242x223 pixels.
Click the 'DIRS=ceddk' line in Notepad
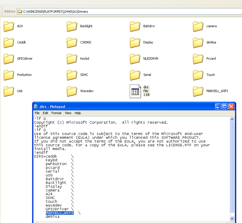45,156
